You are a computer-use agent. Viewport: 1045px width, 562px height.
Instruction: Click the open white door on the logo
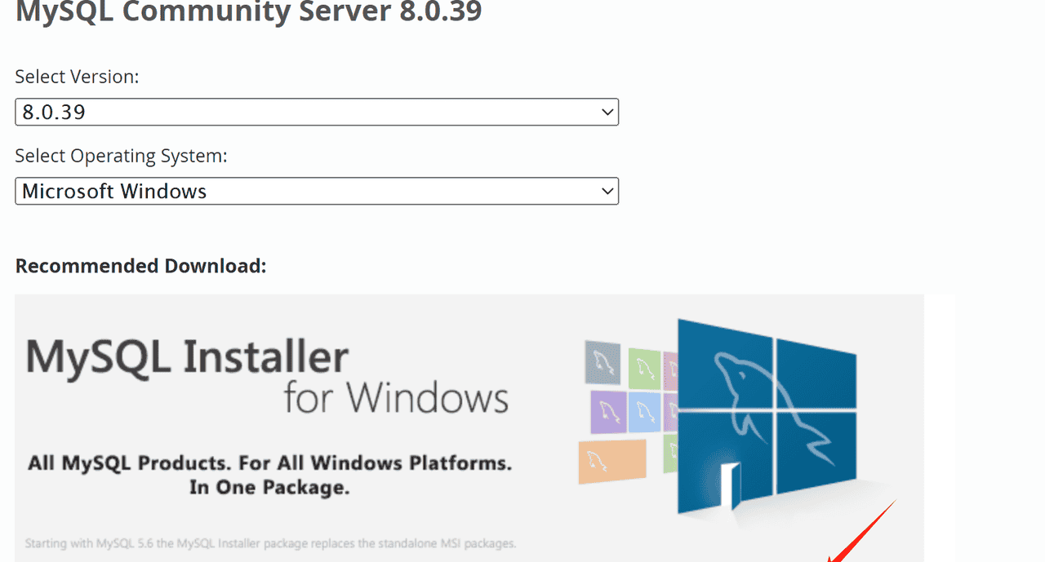[729, 487]
